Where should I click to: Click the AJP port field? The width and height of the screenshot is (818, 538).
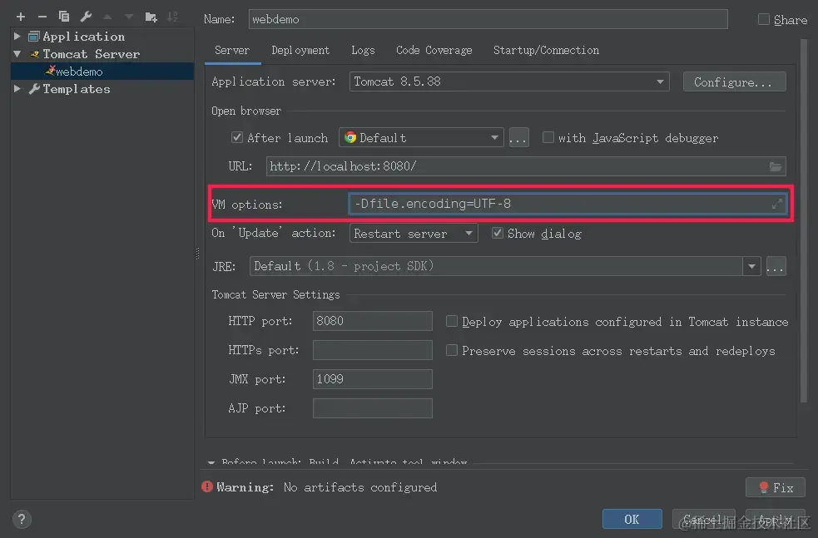[x=373, y=408]
